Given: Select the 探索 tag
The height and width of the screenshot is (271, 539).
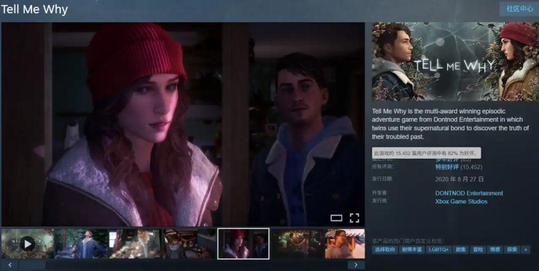Looking at the screenshot, I should (512, 250).
